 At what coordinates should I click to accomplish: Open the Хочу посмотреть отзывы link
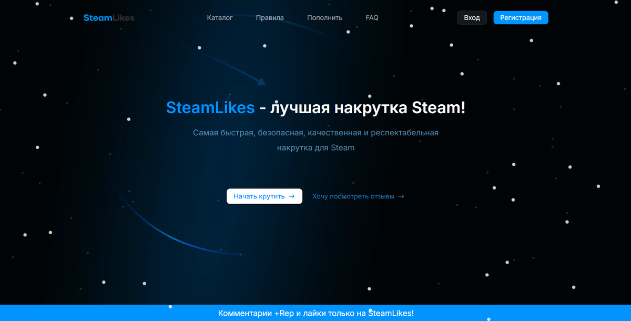click(x=358, y=196)
